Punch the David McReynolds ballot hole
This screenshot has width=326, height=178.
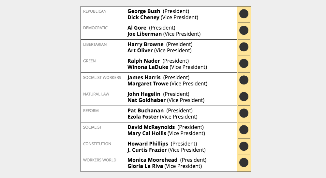244,130
